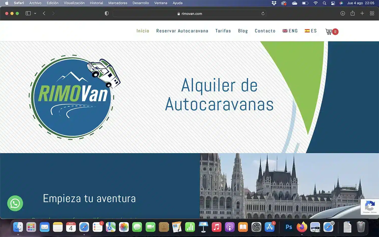Screen dimensions: 379x237
Task: Open Keynote from the Dock
Action: (203, 227)
